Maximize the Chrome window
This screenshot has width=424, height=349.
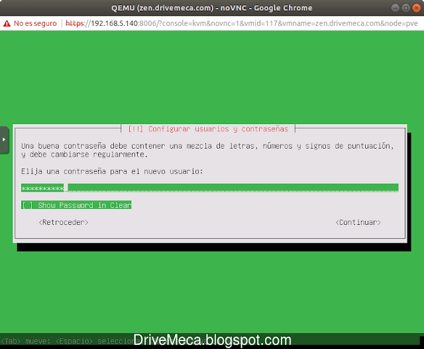[x=405, y=8]
